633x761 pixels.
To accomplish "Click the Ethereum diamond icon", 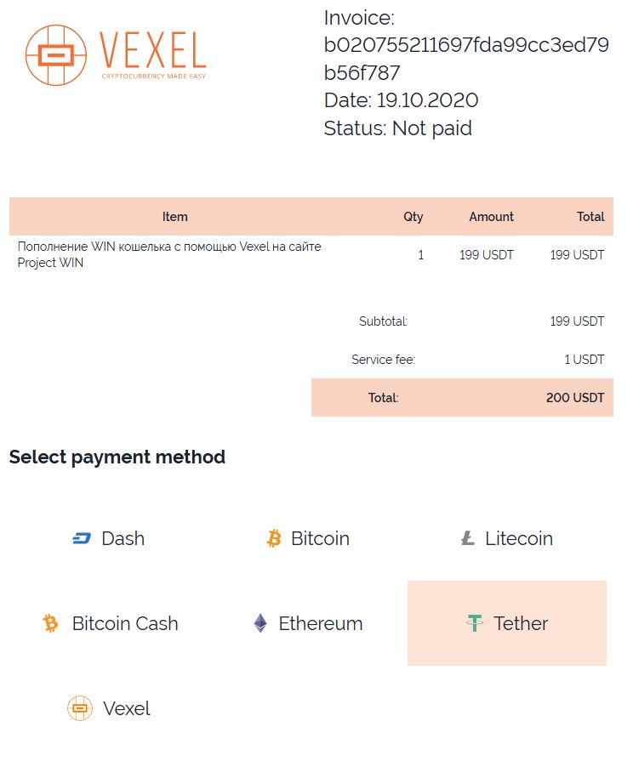I will (260, 623).
